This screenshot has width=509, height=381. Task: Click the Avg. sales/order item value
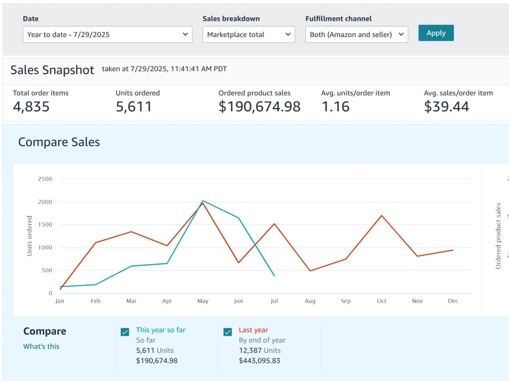click(x=446, y=107)
